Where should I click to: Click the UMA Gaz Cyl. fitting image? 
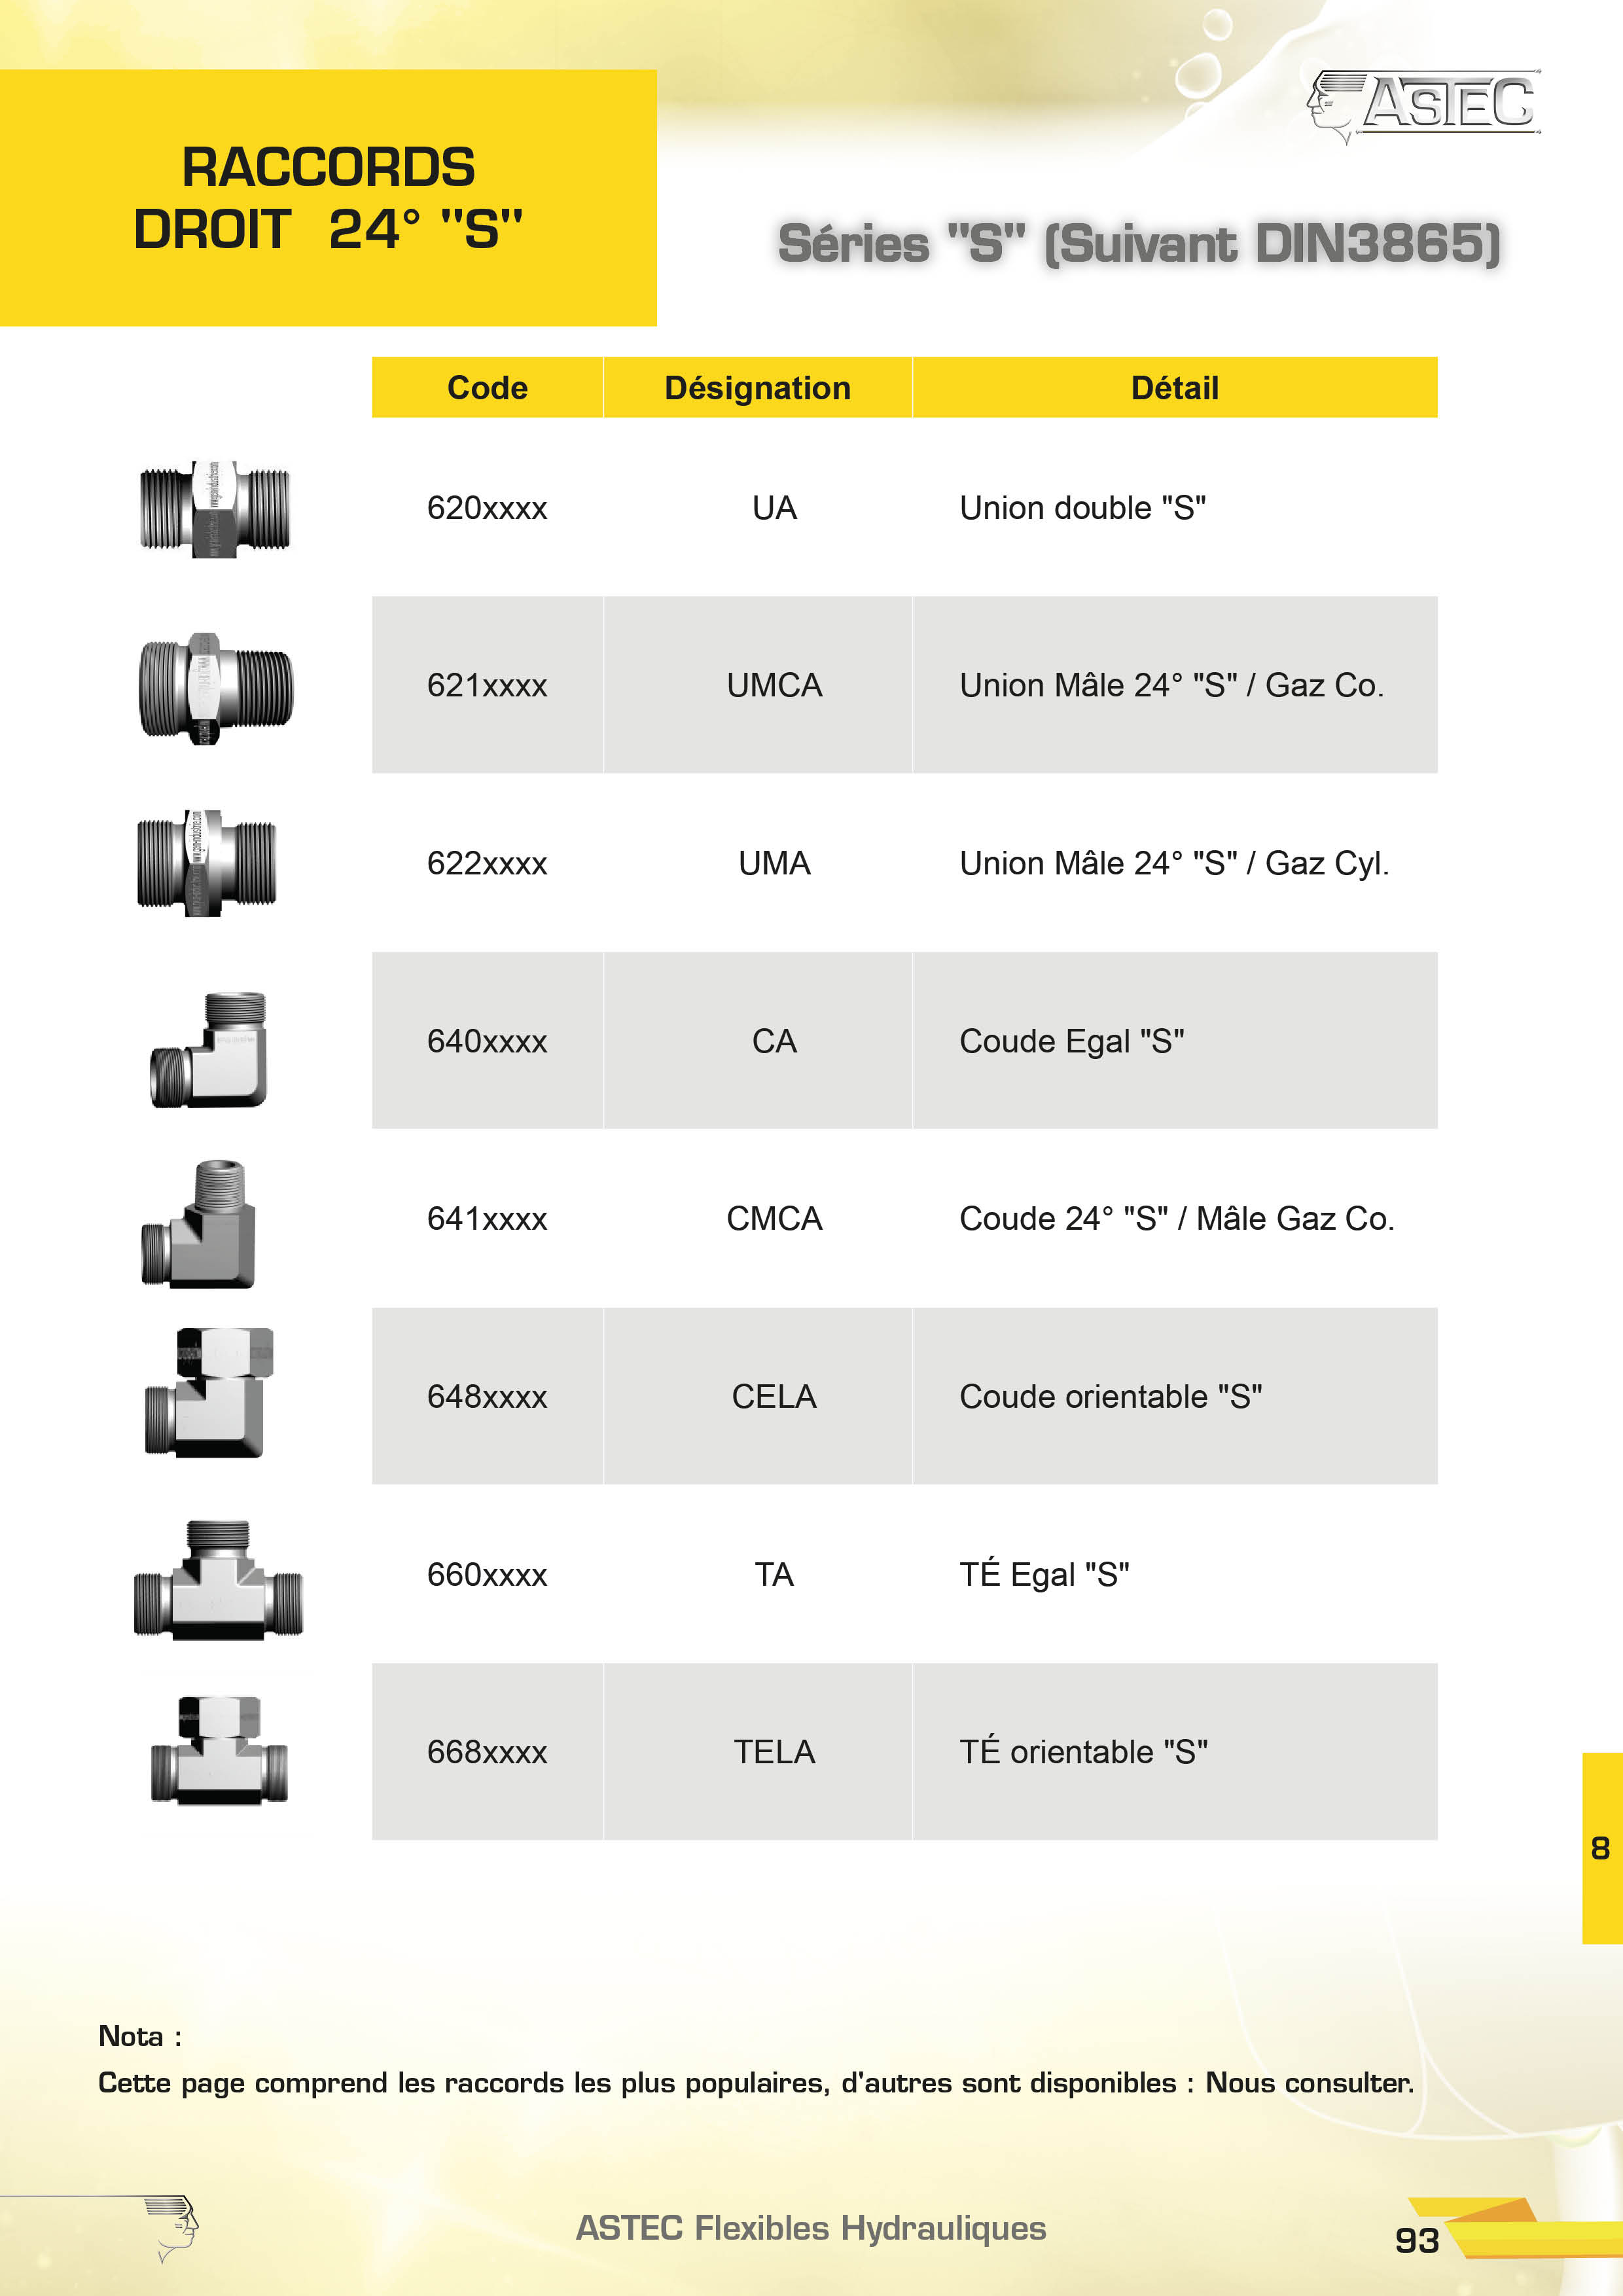pyautogui.click(x=207, y=863)
